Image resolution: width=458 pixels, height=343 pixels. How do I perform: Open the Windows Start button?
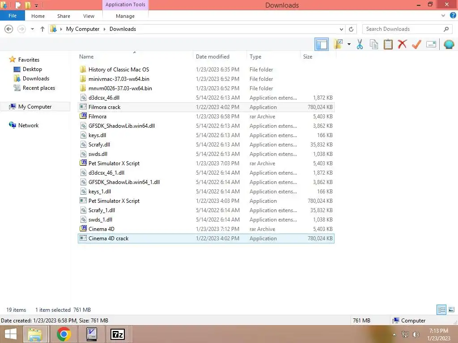[x=11, y=334]
